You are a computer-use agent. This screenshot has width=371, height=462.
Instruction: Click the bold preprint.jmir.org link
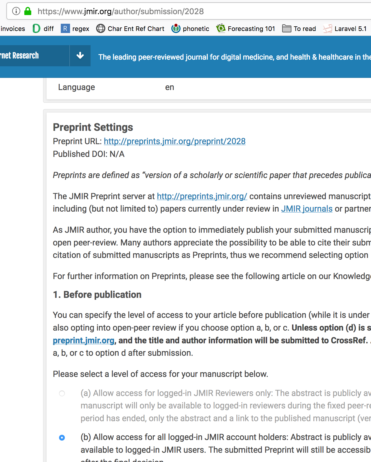click(x=84, y=340)
